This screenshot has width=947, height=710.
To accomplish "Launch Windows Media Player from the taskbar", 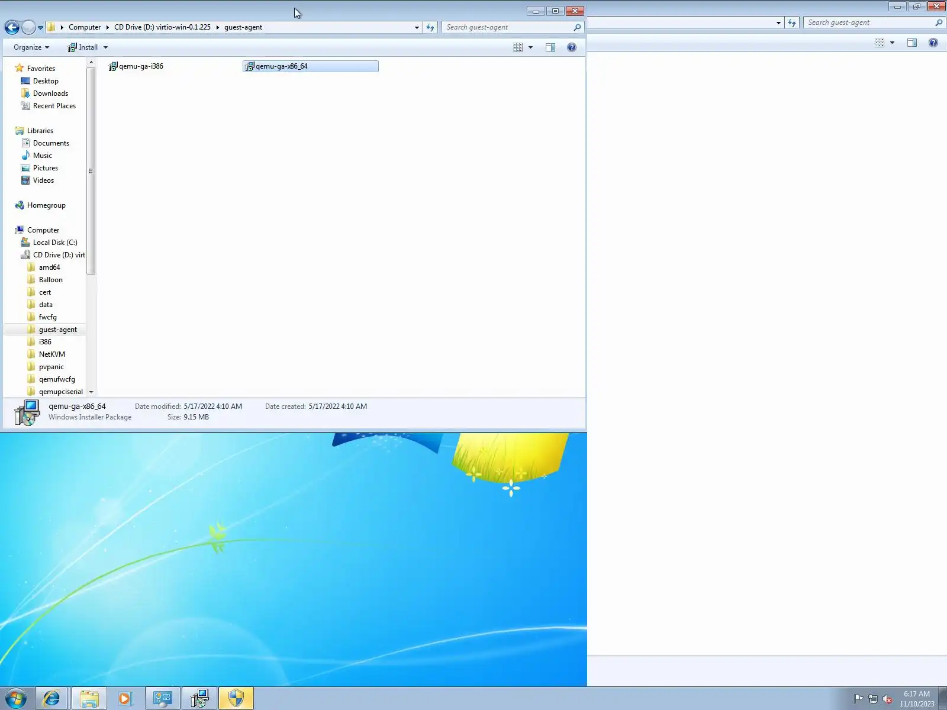I will (x=125, y=699).
